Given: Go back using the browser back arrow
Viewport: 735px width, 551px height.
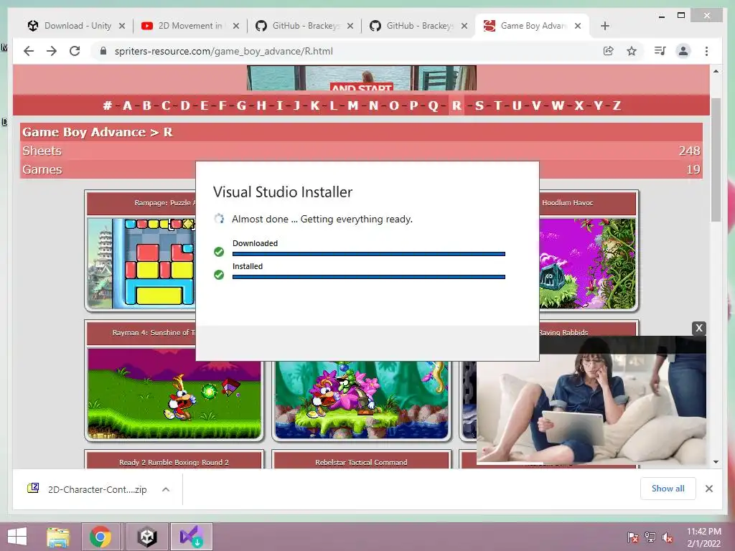Looking at the screenshot, I should click(x=29, y=51).
